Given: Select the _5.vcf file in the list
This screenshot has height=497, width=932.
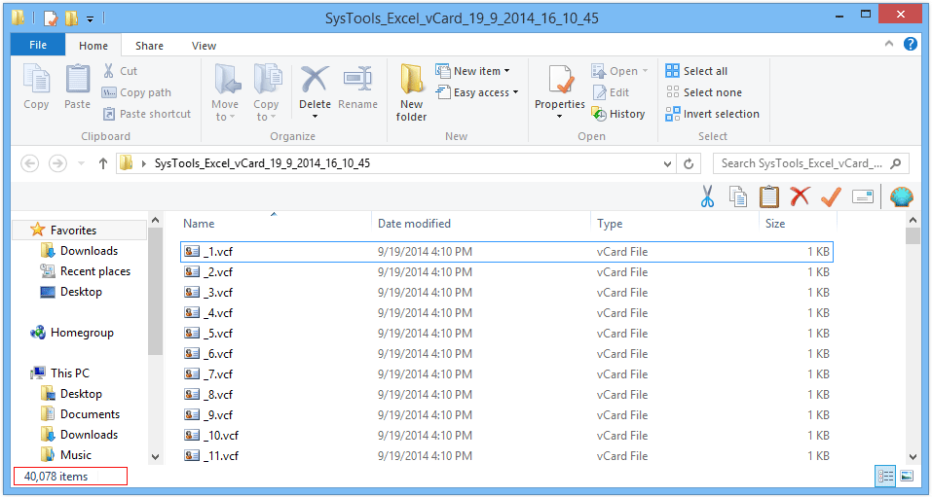Looking at the screenshot, I should tap(506, 334).
